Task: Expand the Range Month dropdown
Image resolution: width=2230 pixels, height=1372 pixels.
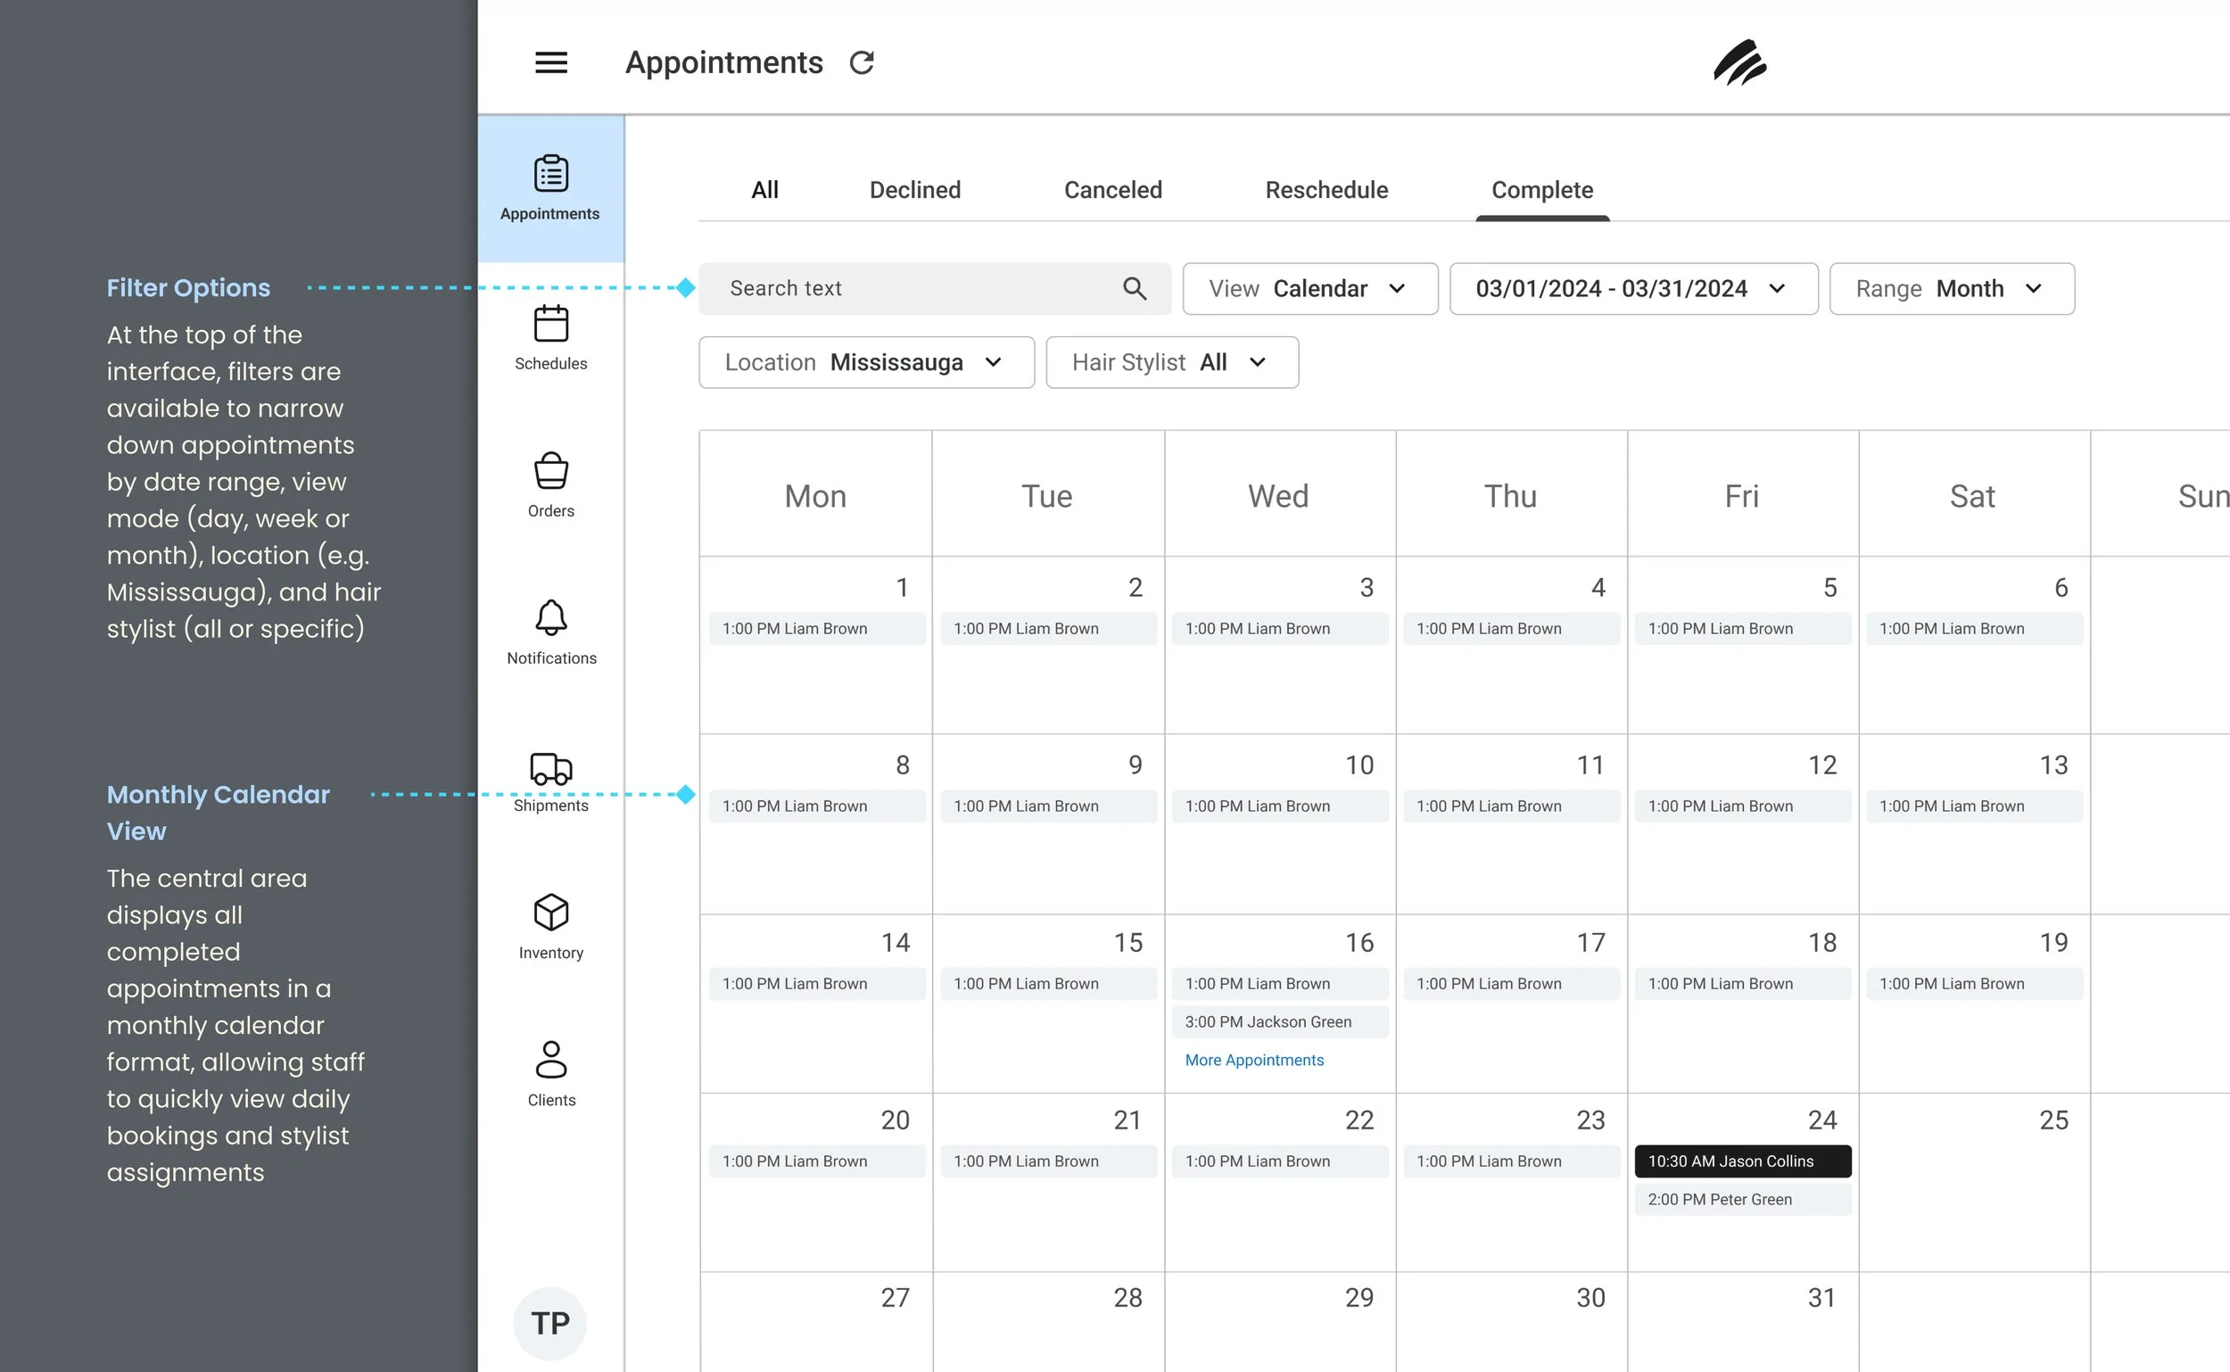Action: tap(1951, 288)
